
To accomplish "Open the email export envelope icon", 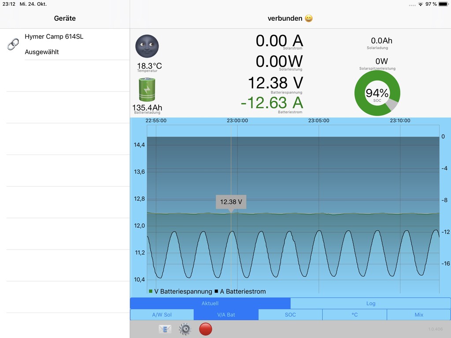I will 165,329.
